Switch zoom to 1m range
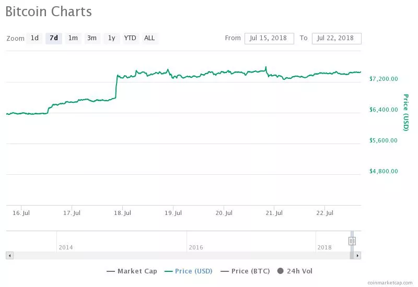This screenshot has width=418, height=287. (x=73, y=38)
